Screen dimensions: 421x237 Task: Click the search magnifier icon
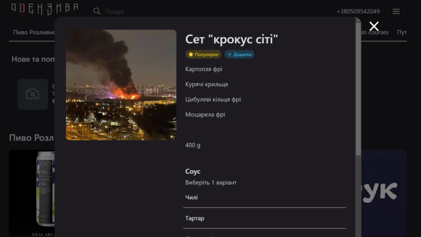(x=97, y=11)
